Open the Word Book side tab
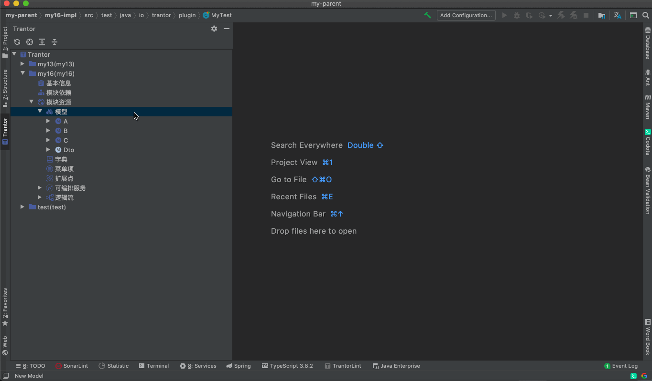The height and width of the screenshot is (381, 652). [648, 337]
